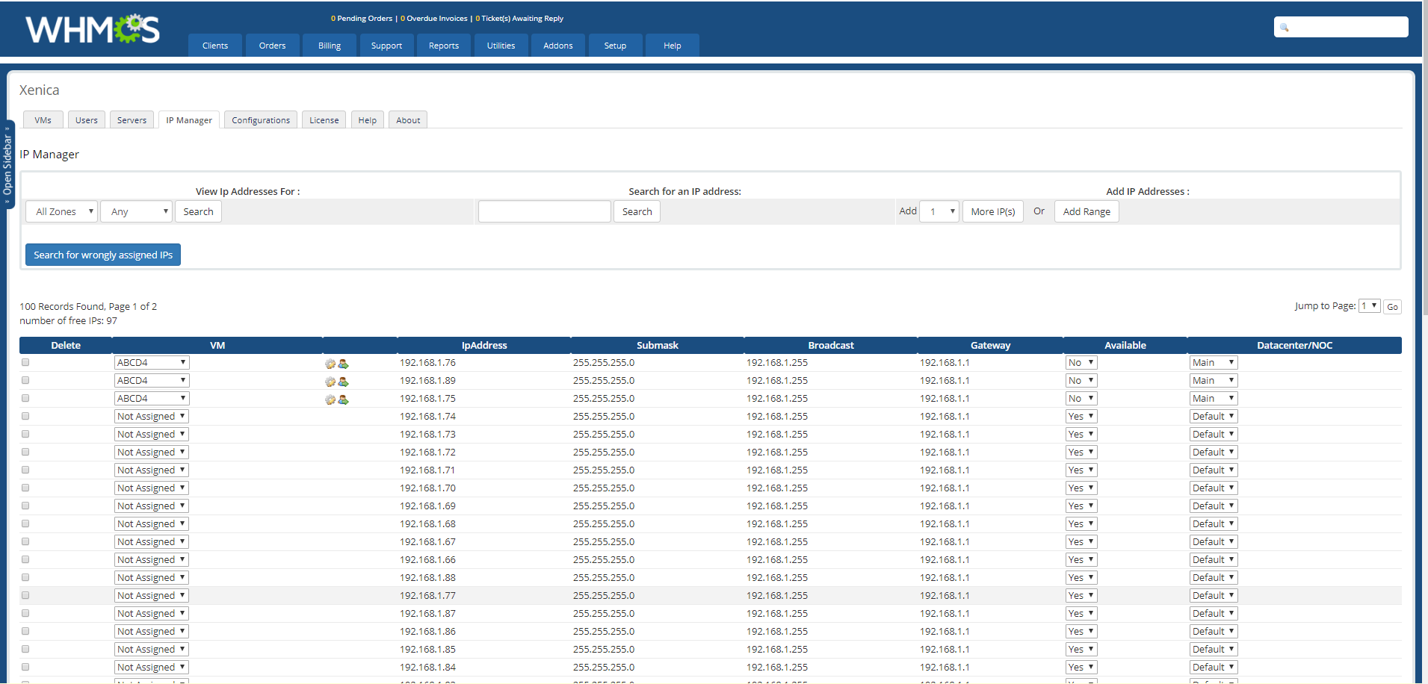Open Jump to Page dropdown

(1369, 306)
